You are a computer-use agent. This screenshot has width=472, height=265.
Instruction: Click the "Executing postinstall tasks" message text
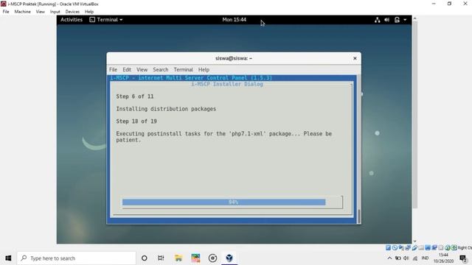pyautogui.click(x=224, y=137)
